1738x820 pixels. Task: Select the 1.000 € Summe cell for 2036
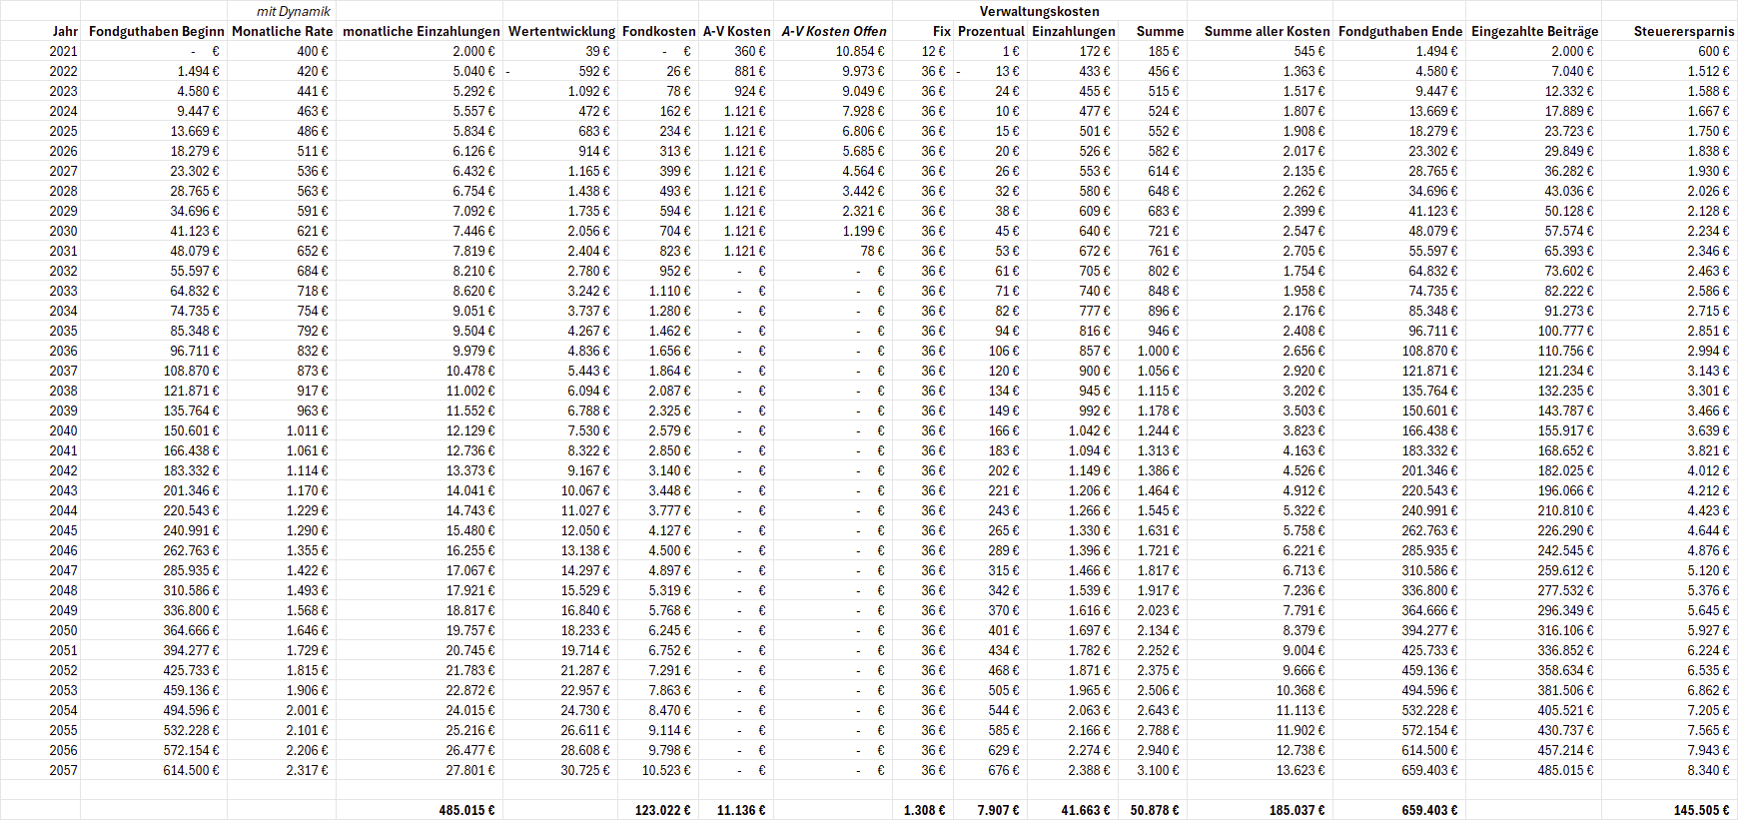click(x=1158, y=351)
